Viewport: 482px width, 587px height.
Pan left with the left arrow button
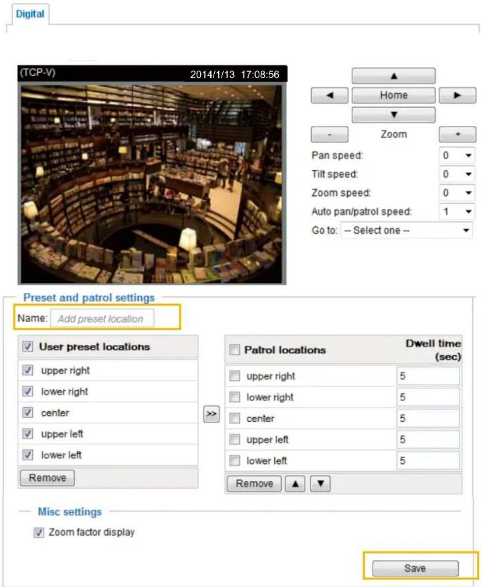(329, 95)
